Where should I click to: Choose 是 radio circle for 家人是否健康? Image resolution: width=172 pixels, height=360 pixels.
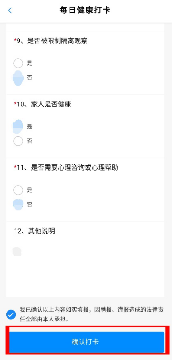pos(18,127)
